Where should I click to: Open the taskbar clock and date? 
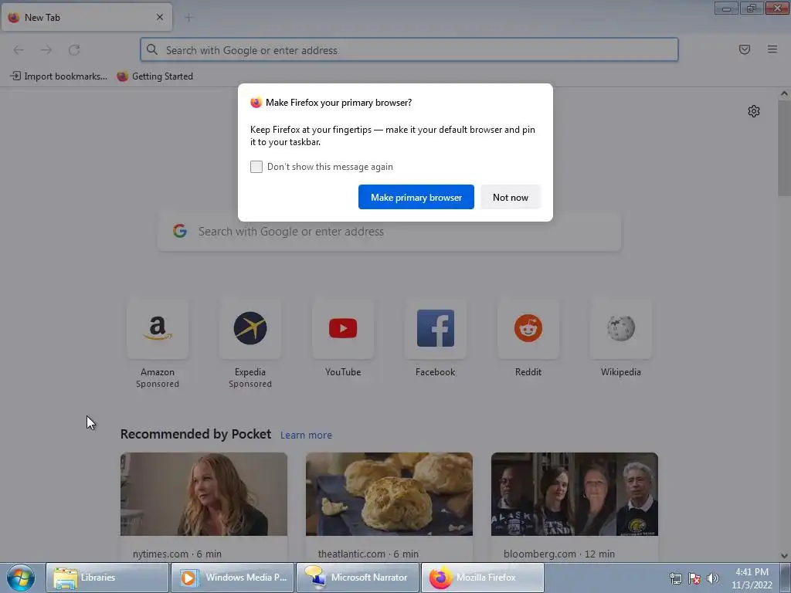click(x=752, y=578)
